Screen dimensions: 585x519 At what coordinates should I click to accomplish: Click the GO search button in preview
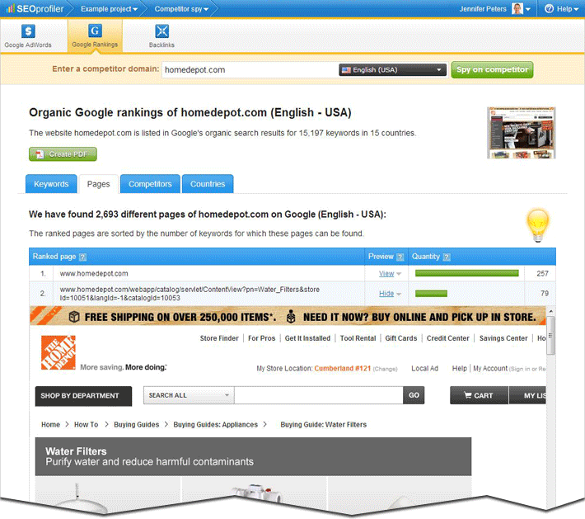[414, 395]
